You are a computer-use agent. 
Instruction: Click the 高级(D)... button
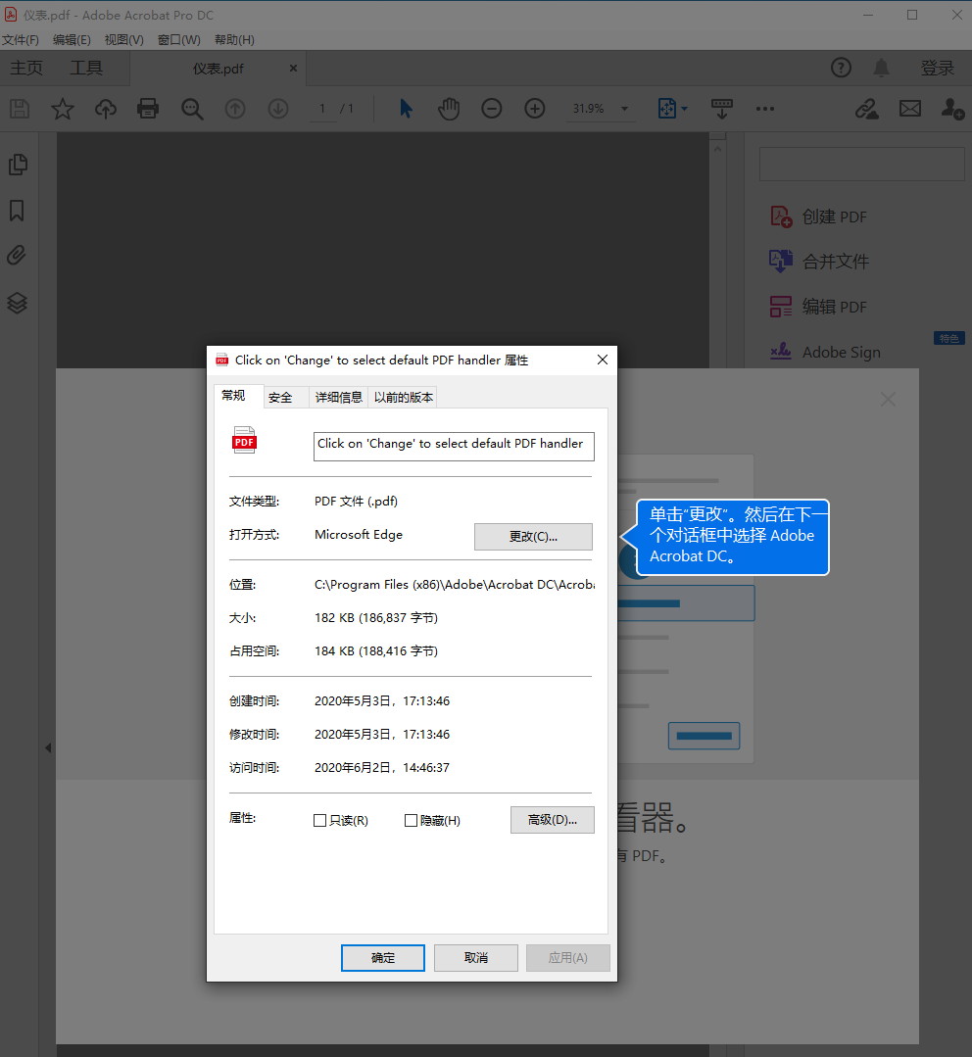pyautogui.click(x=552, y=820)
